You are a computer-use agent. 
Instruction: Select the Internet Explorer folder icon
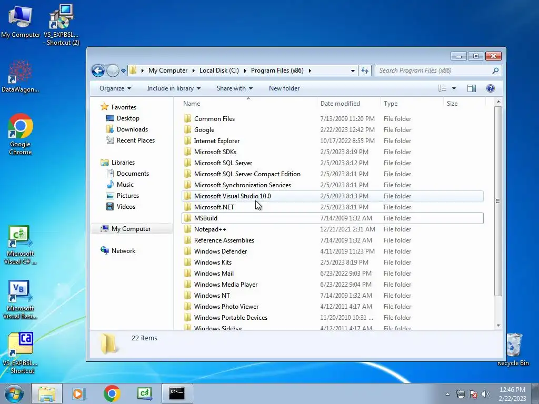tap(187, 140)
